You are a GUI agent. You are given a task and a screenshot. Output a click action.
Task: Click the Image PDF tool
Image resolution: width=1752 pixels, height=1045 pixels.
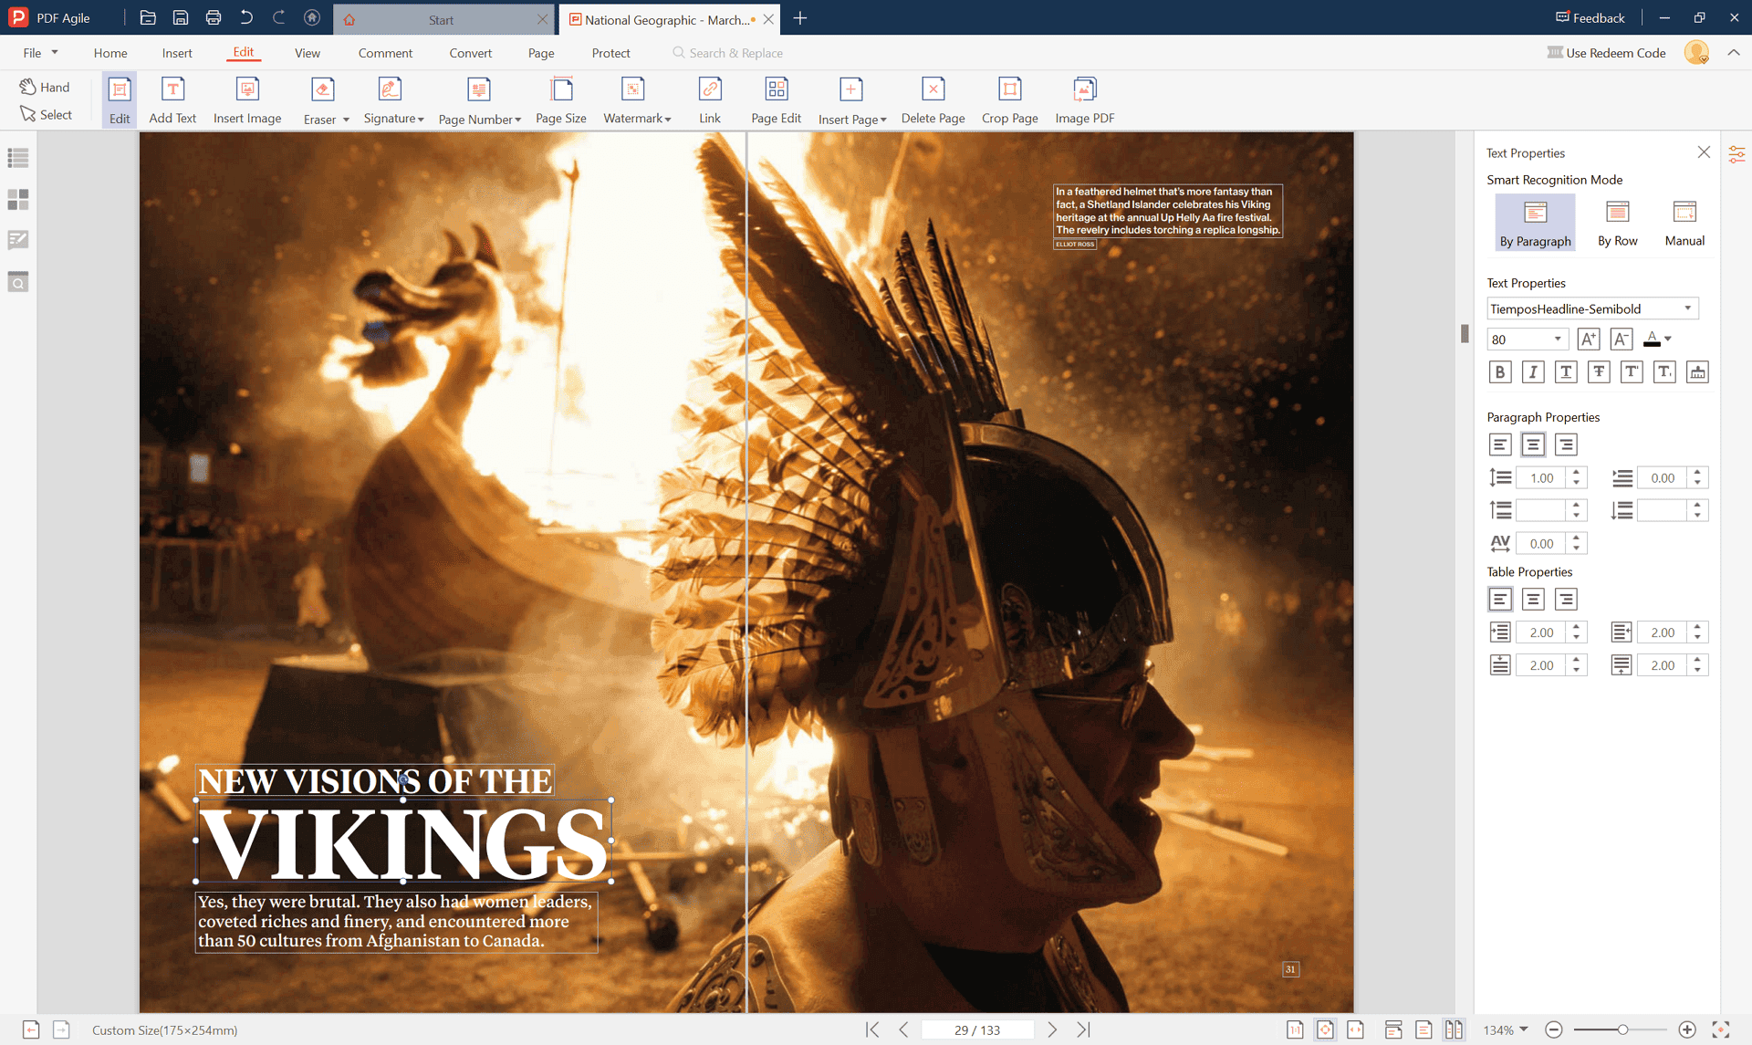[1085, 100]
